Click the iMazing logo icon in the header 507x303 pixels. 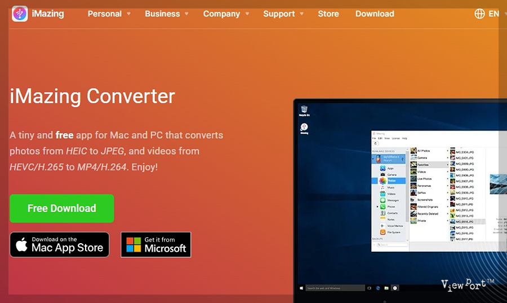(x=20, y=14)
